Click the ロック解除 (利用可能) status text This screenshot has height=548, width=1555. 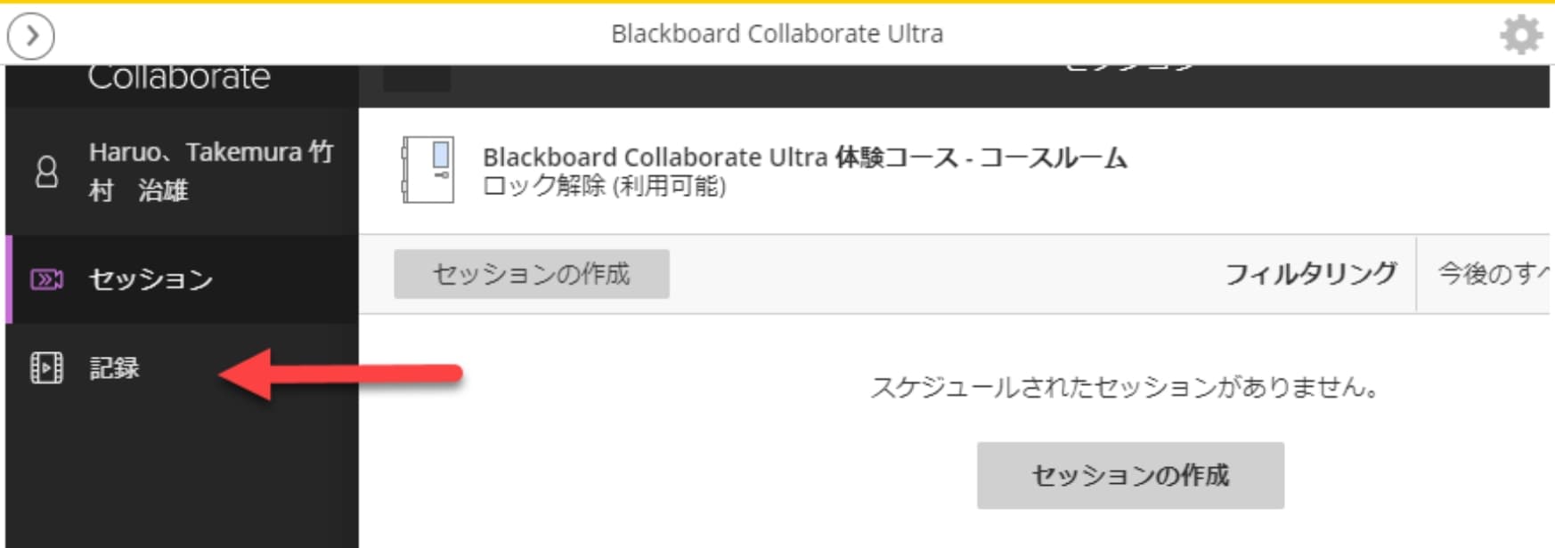click(604, 186)
